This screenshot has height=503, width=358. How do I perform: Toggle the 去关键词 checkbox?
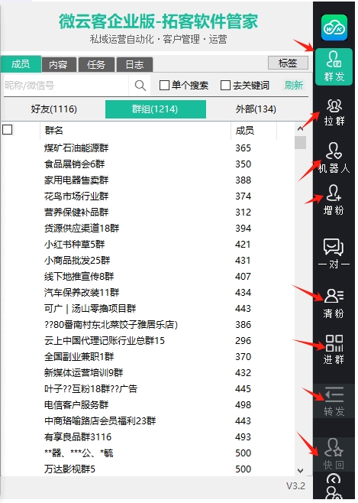tap(225, 86)
